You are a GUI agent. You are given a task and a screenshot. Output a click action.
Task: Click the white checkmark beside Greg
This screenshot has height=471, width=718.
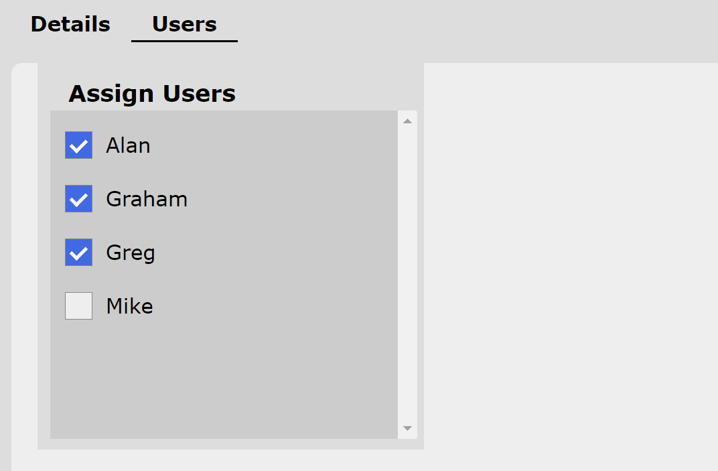coord(79,253)
